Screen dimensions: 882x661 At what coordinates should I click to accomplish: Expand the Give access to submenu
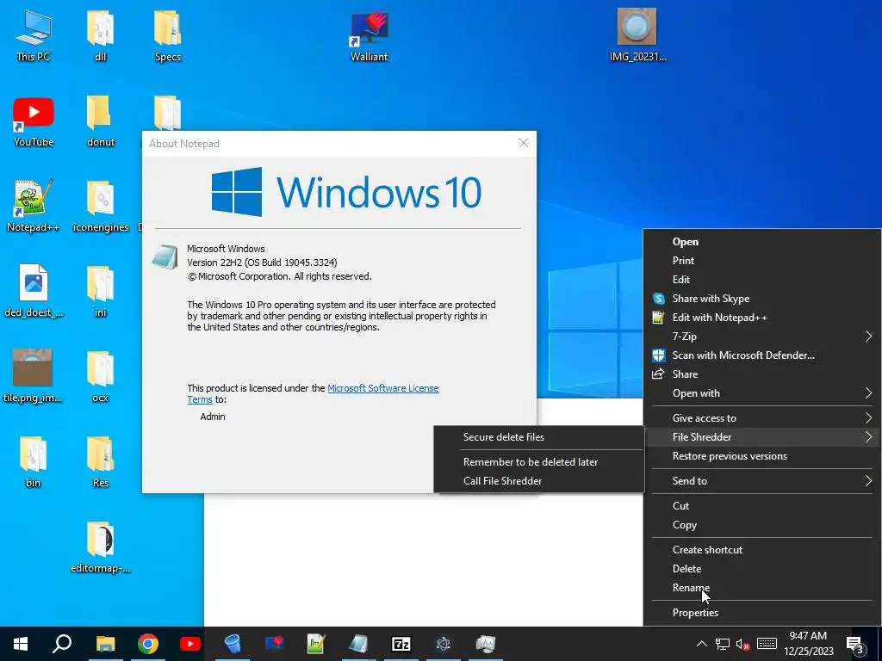(762, 418)
